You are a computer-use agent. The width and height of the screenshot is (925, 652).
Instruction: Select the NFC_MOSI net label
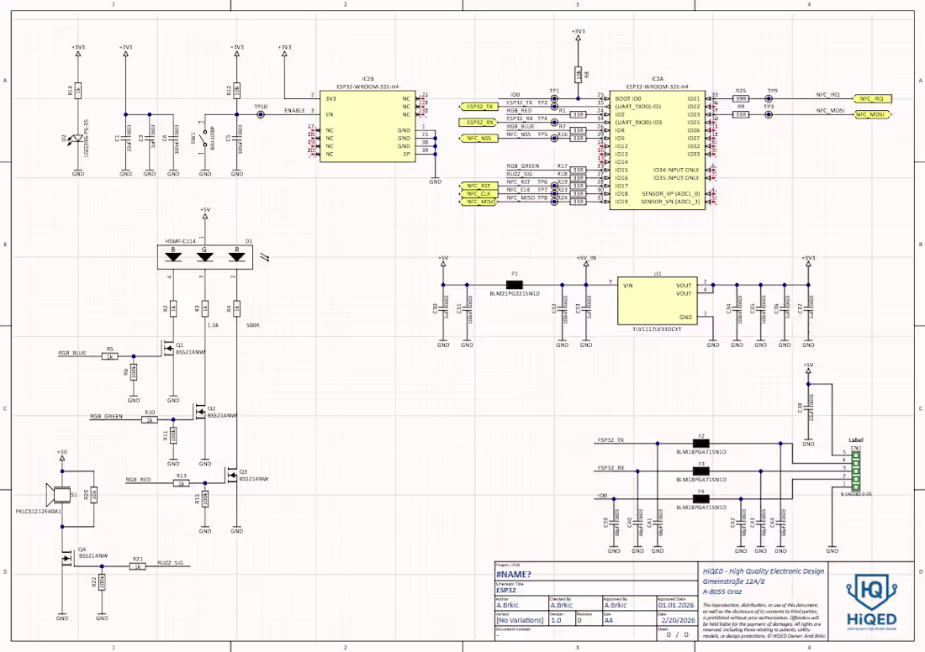point(872,114)
